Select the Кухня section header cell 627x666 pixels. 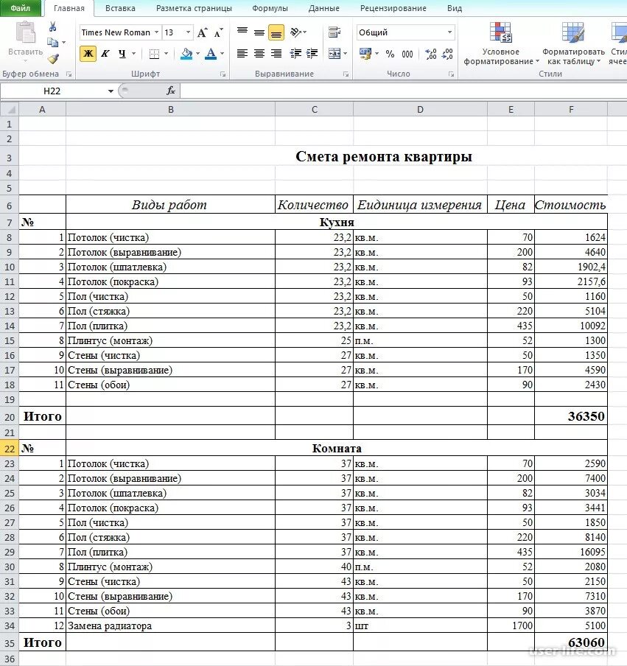(x=337, y=222)
